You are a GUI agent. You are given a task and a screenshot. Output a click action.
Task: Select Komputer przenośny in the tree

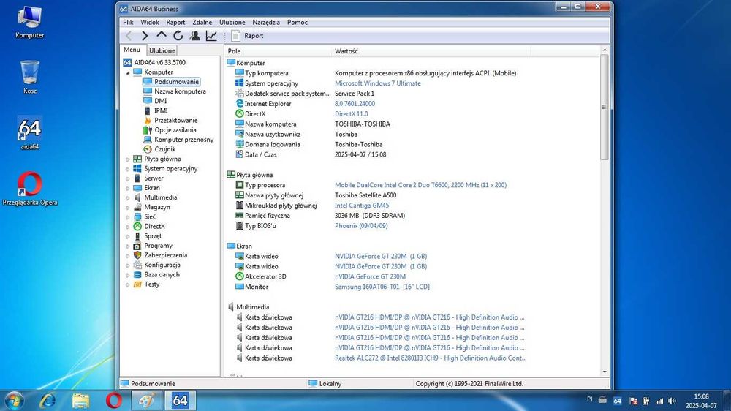click(183, 140)
